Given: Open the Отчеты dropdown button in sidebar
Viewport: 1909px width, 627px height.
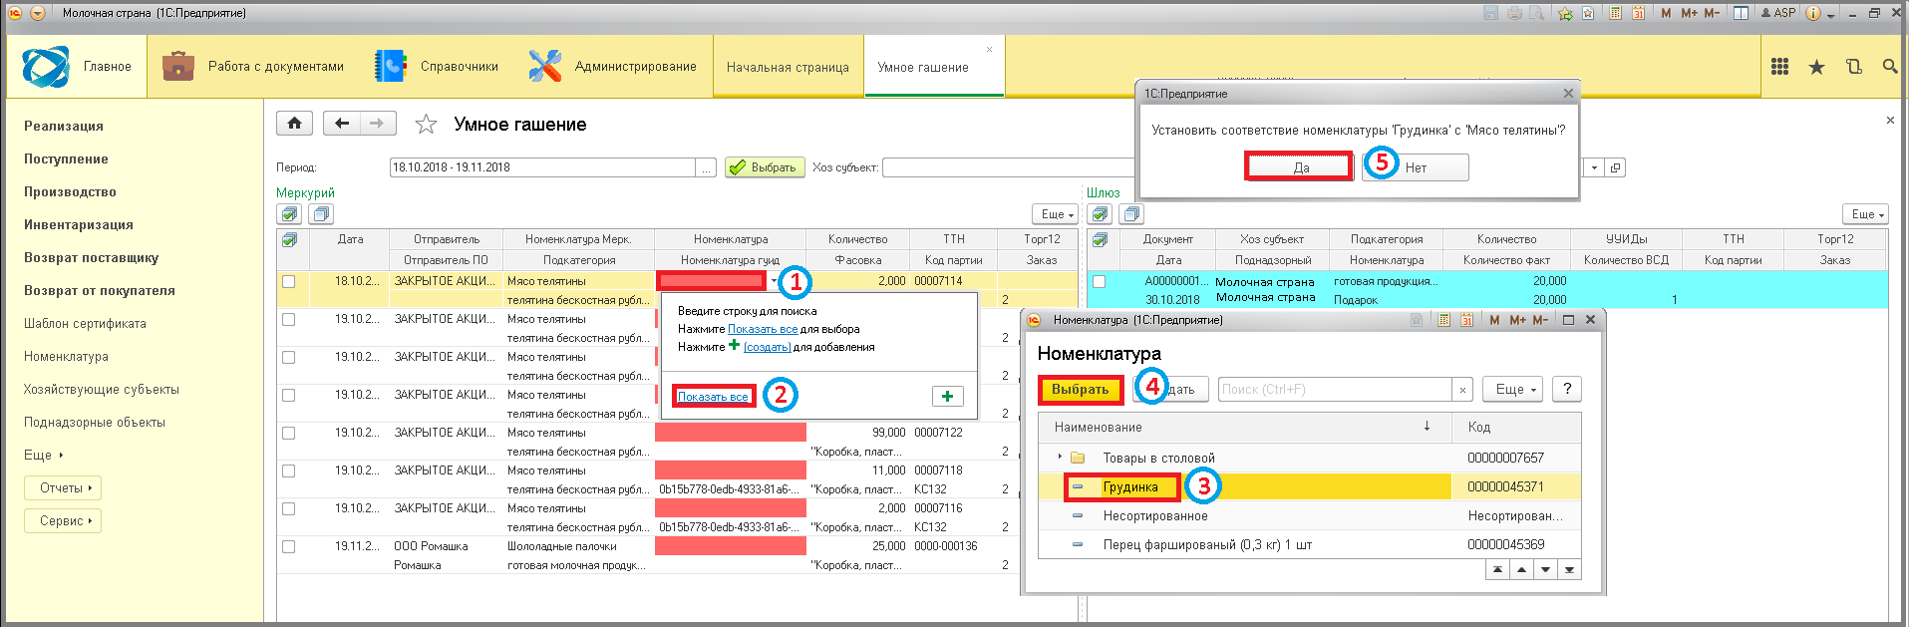Looking at the screenshot, I should [x=63, y=488].
